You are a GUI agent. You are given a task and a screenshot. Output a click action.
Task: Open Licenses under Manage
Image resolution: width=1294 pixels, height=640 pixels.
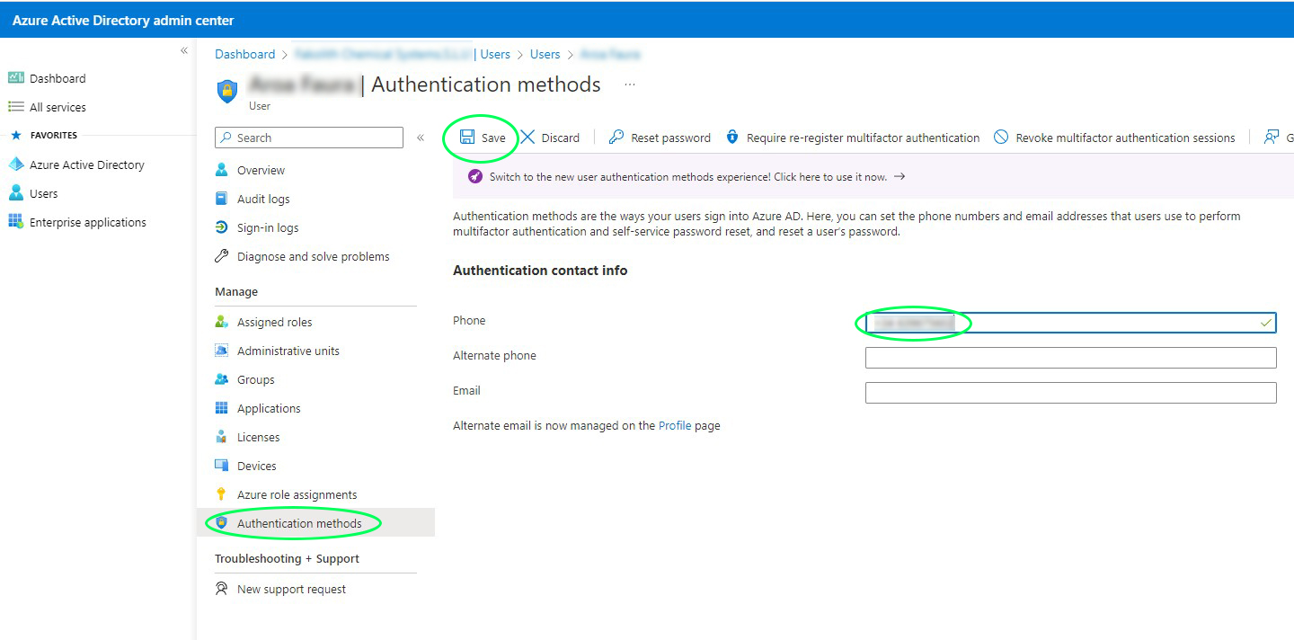pyautogui.click(x=258, y=437)
